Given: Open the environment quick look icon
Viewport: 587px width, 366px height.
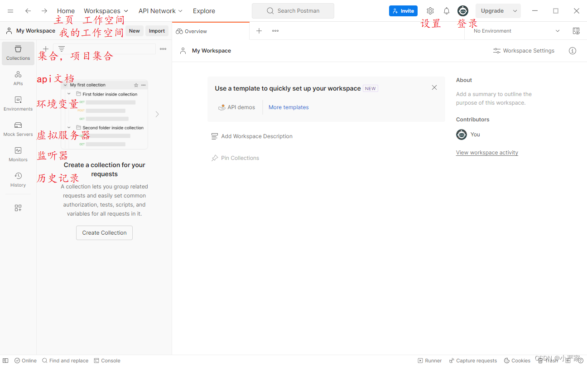Looking at the screenshot, I should coord(576,31).
